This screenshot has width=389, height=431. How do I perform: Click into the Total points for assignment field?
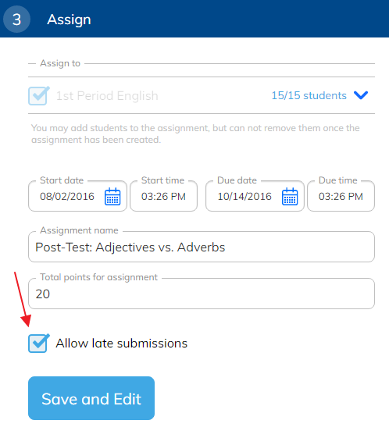[202, 294]
